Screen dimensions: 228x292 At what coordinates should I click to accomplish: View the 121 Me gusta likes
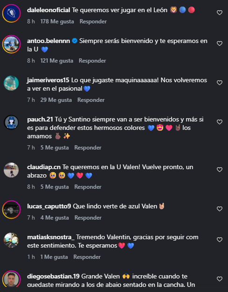(57, 61)
